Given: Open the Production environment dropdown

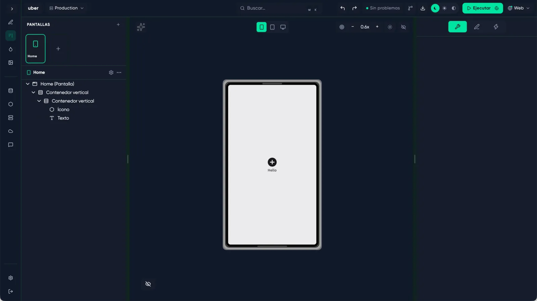Looking at the screenshot, I should click(66, 8).
